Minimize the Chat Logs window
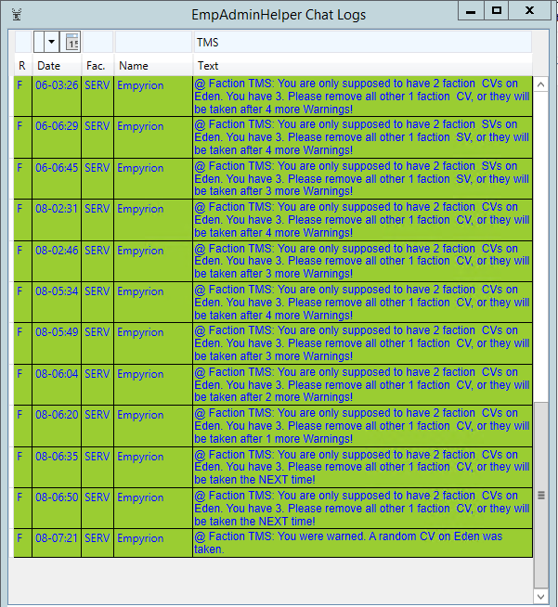Viewport: 558px width, 607px height. click(471, 11)
